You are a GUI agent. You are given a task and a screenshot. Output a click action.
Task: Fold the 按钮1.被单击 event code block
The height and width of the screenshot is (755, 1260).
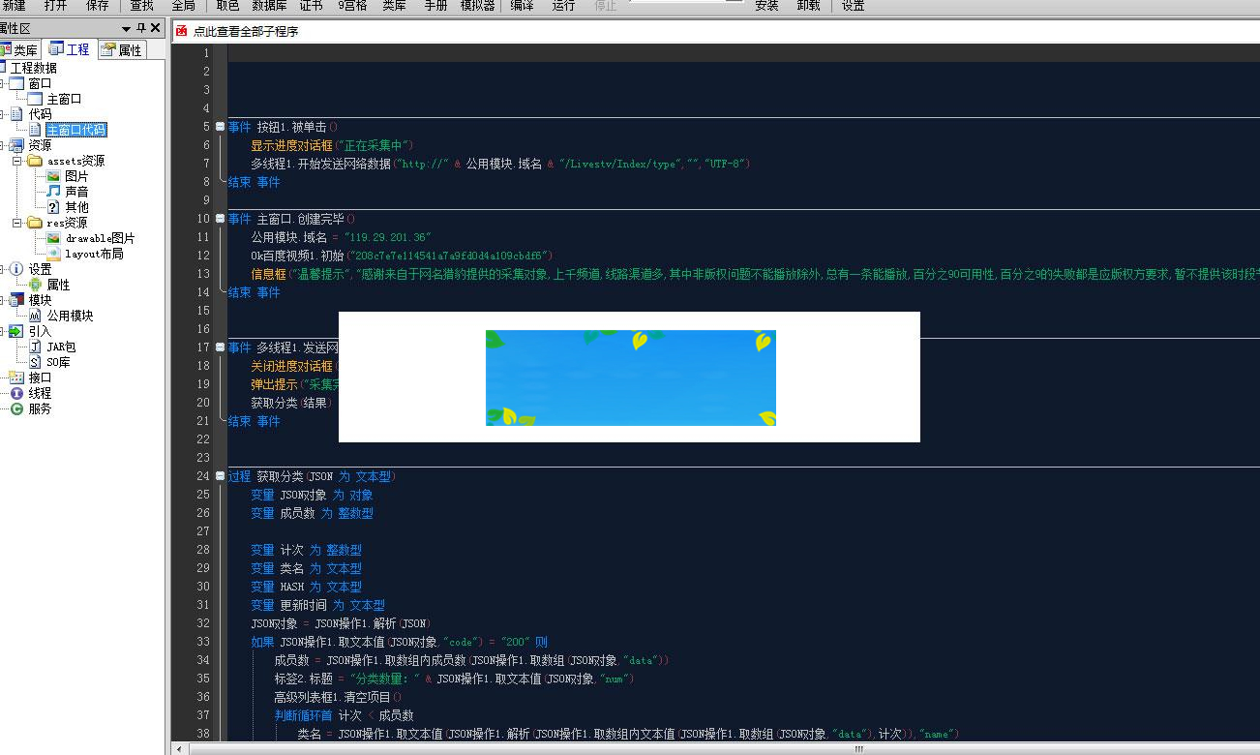click(220, 127)
